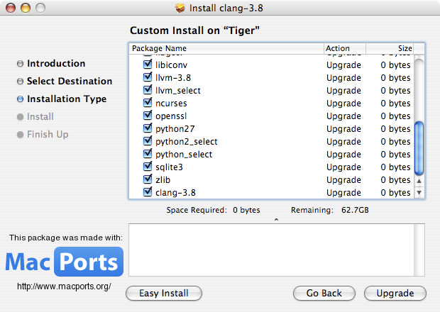
Task: Select the llvm_select row name
Action: (x=178, y=91)
